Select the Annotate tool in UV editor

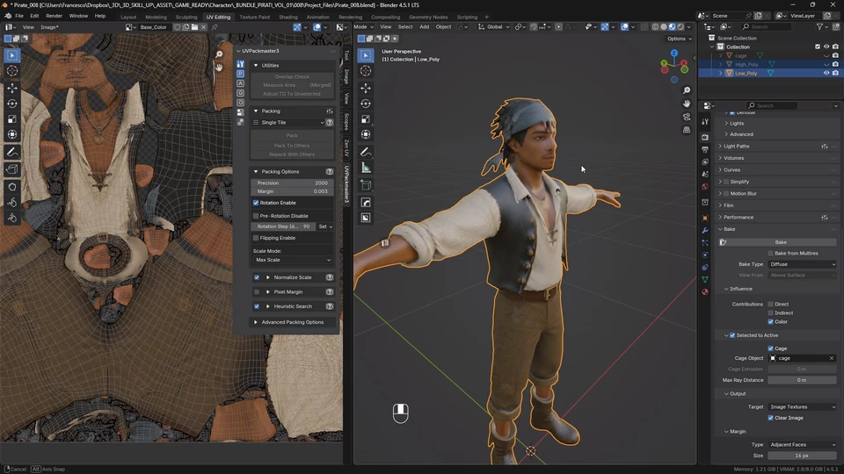pos(11,153)
